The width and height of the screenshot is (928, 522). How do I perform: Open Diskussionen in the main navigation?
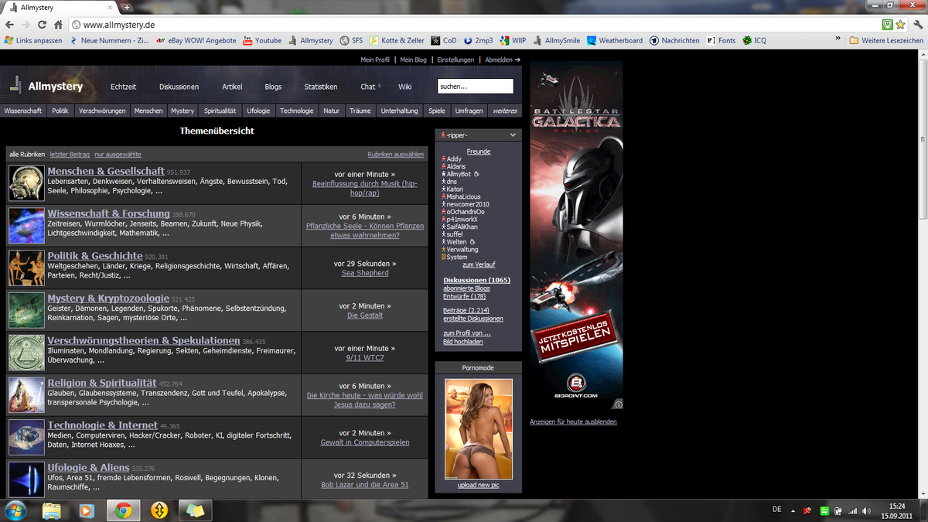click(x=179, y=87)
